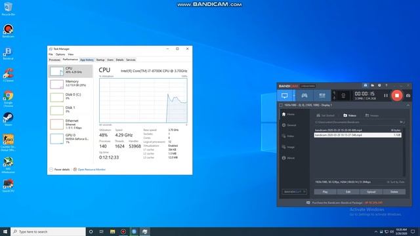Pause the Bandicam recording
This screenshot has width=420, height=236.
point(385,96)
